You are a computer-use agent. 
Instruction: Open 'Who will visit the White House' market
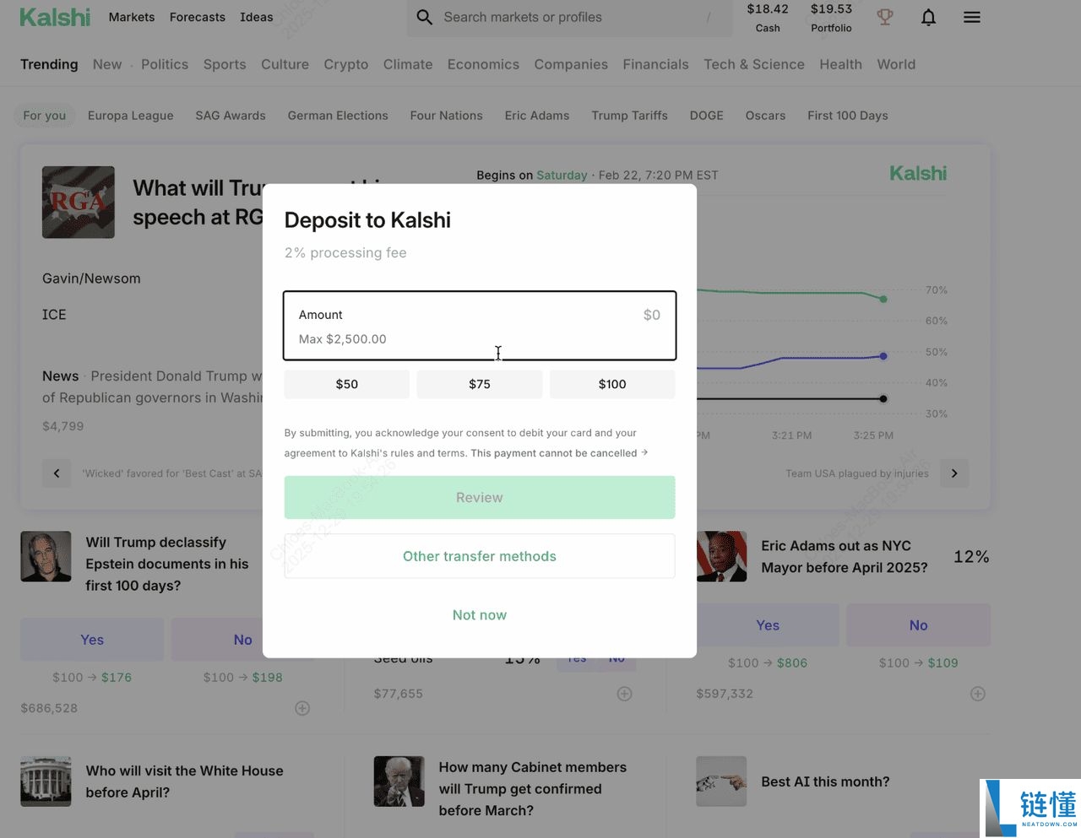pos(185,781)
